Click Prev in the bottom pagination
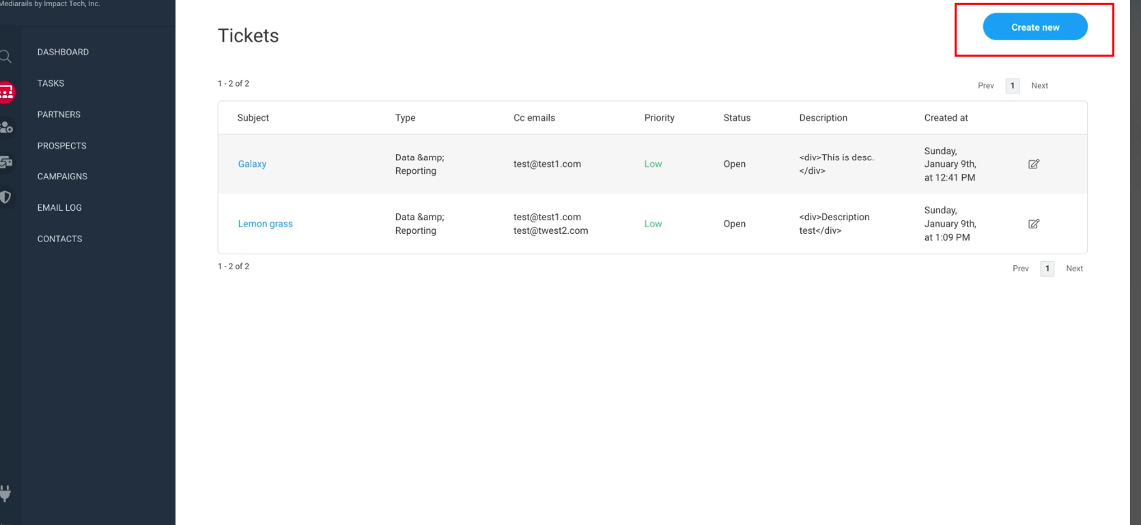Image resolution: width=1141 pixels, height=525 pixels. (1020, 269)
